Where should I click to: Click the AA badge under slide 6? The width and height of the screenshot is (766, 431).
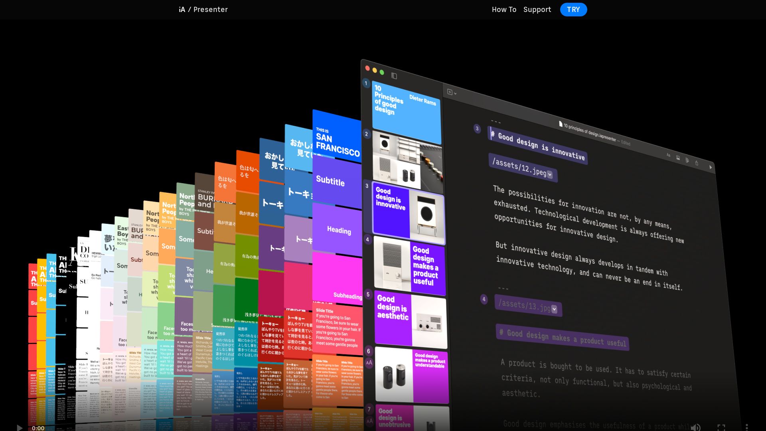coord(369,363)
